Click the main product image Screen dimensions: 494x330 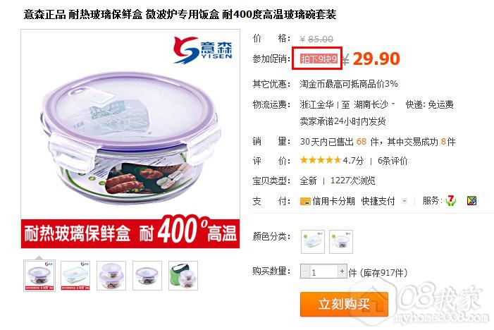tap(130, 139)
